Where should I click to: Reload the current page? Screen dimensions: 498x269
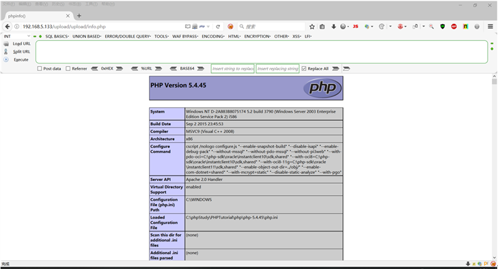pos(218,27)
